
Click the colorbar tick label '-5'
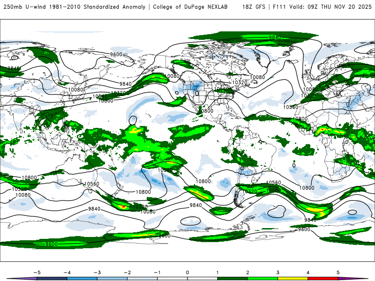coord(37,273)
